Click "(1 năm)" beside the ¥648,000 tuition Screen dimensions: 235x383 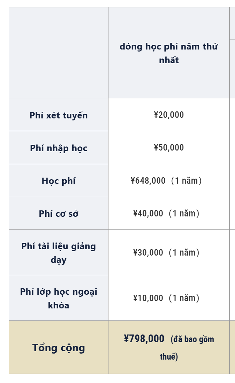pos(186,181)
